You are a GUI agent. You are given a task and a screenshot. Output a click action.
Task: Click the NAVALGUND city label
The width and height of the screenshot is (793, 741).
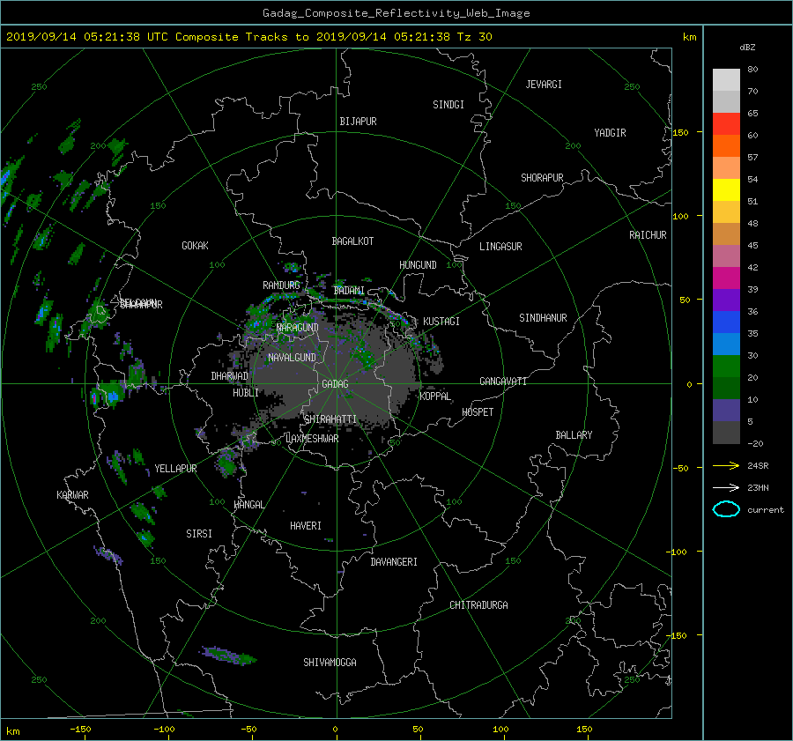coord(292,358)
